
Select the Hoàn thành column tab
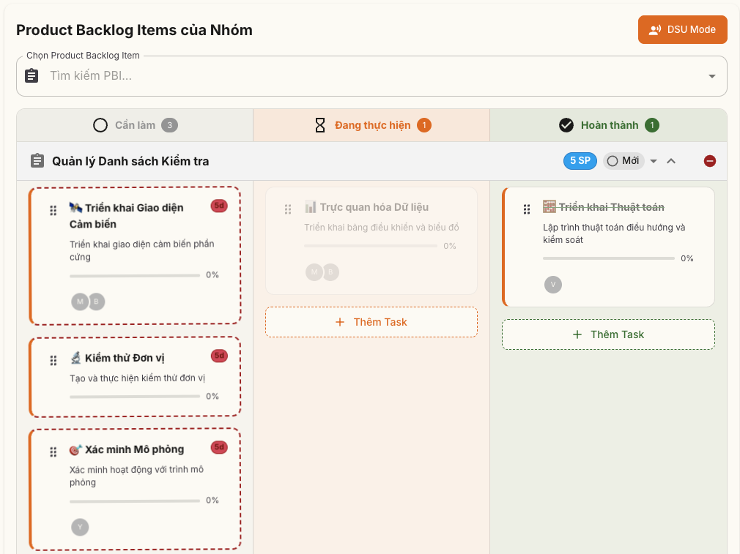tap(608, 125)
